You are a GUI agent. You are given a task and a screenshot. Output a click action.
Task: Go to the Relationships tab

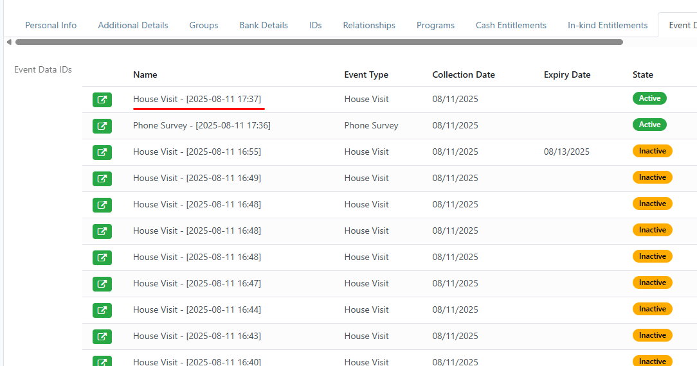pos(369,25)
